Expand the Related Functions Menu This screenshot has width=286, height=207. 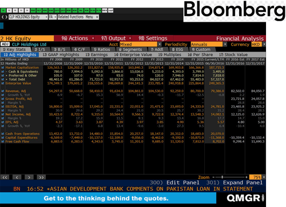coord(78,17)
